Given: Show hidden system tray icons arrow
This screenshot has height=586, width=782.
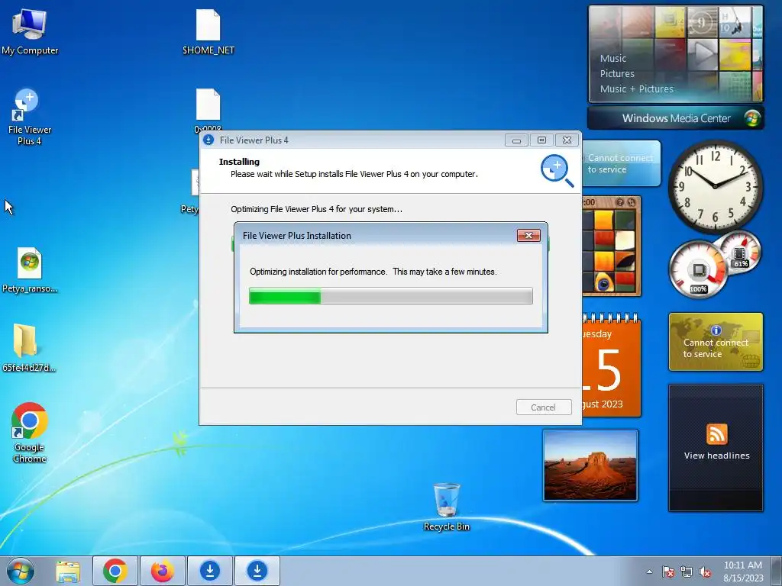Looking at the screenshot, I should point(649,572).
